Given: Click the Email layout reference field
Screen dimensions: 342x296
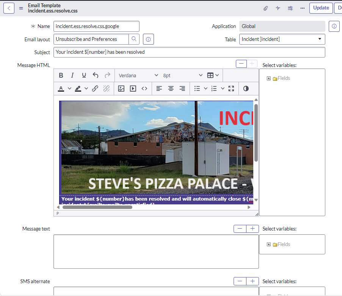Looking at the screenshot, I should coord(91,39).
